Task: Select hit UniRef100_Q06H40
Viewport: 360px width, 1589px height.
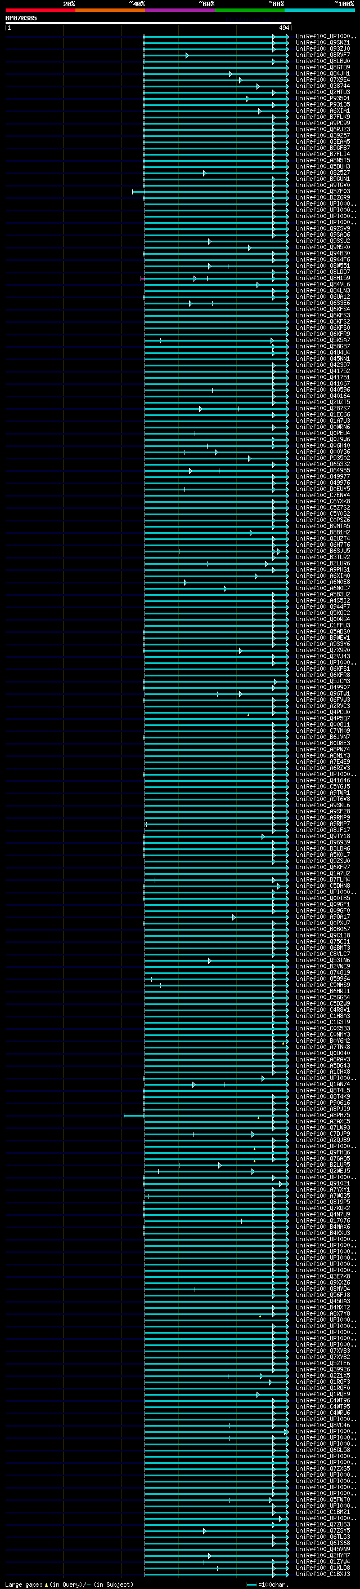Action: tap(323, 445)
